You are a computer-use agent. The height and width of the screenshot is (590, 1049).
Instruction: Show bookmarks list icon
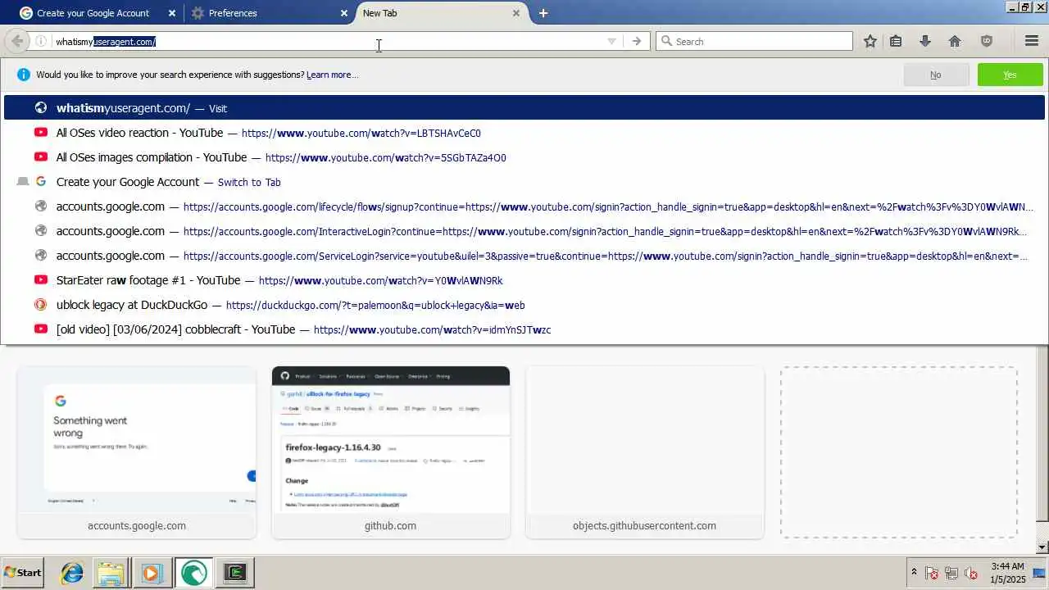896,41
